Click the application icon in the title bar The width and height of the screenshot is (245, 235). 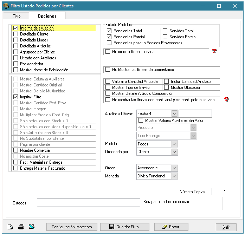point(6,6)
